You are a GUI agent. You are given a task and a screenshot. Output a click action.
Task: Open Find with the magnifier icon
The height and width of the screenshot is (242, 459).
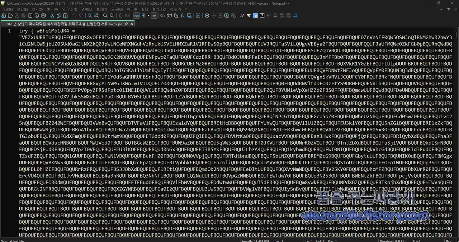pyautogui.click(x=90, y=16)
